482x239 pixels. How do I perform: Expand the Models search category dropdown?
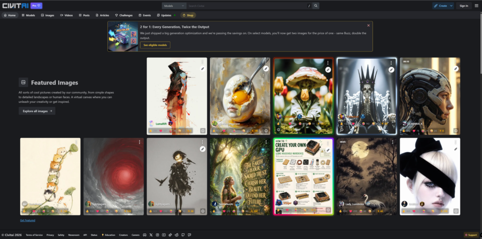[174, 6]
